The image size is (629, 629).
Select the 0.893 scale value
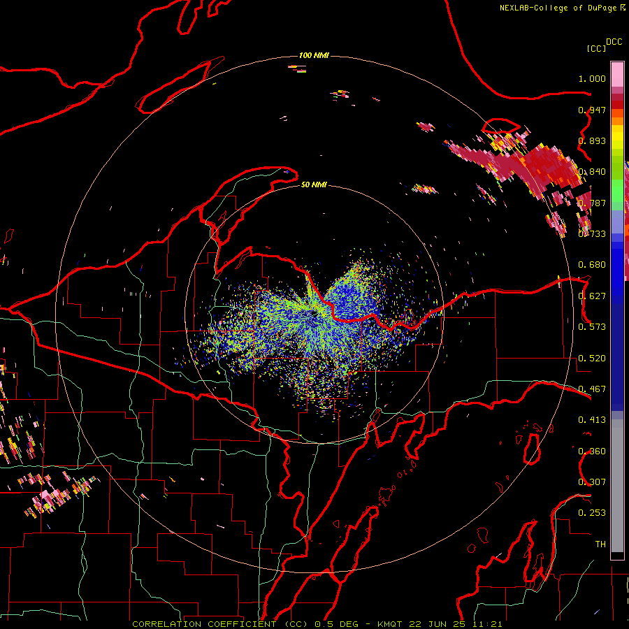coord(592,140)
